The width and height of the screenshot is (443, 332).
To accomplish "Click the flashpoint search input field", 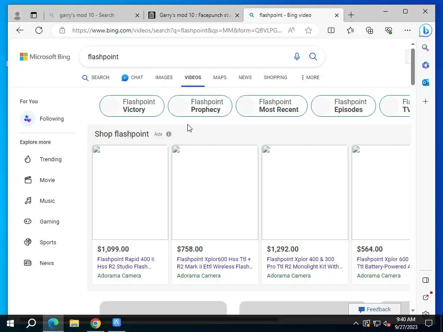I will click(186, 57).
